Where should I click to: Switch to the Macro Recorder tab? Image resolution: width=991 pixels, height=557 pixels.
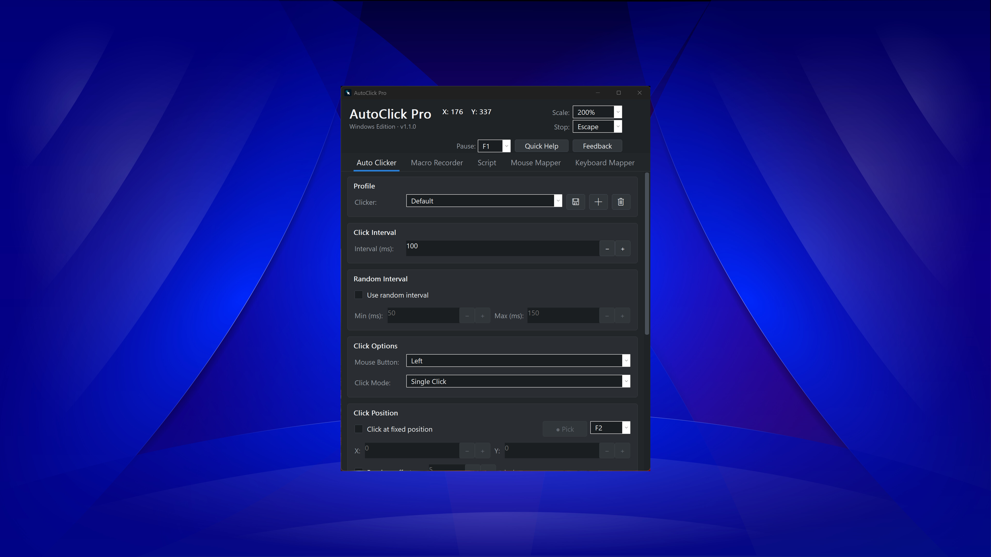point(437,163)
